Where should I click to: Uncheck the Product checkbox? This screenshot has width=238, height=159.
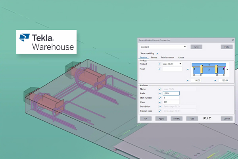(159, 64)
